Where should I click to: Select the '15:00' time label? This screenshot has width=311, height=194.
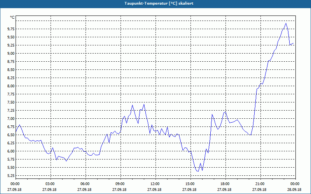pyautogui.click(x=189, y=184)
